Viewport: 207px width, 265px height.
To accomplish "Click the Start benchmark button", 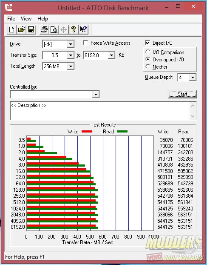I will click(x=182, y=94).
